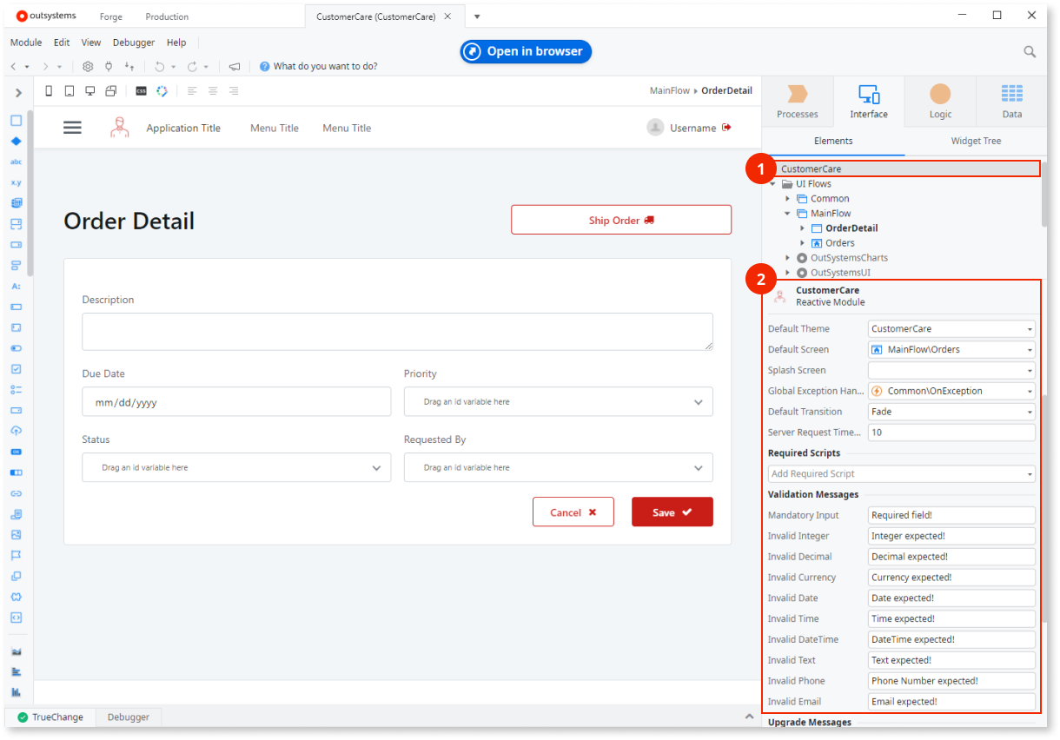Rotate the device preview orientation
This screenshot has height=740, width=1060.
click(111, 90)
